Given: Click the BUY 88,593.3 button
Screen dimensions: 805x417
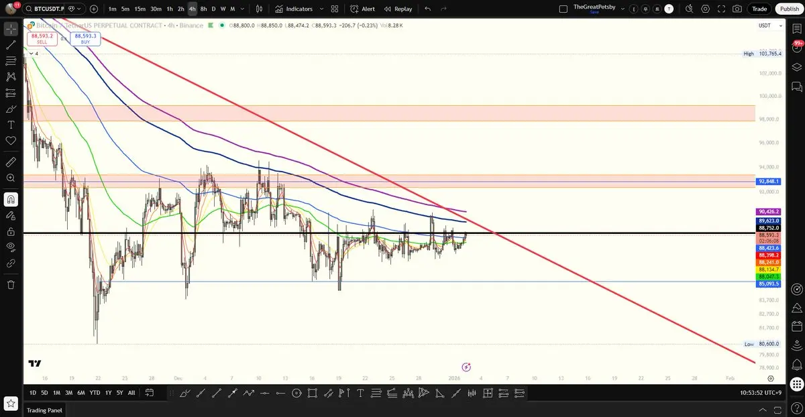Looking at the screenshot, I should [x=85, y=39].
